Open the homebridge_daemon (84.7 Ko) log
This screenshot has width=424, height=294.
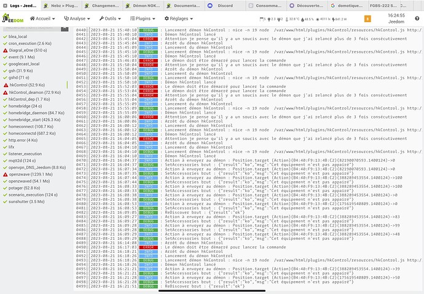click(34, 113)
